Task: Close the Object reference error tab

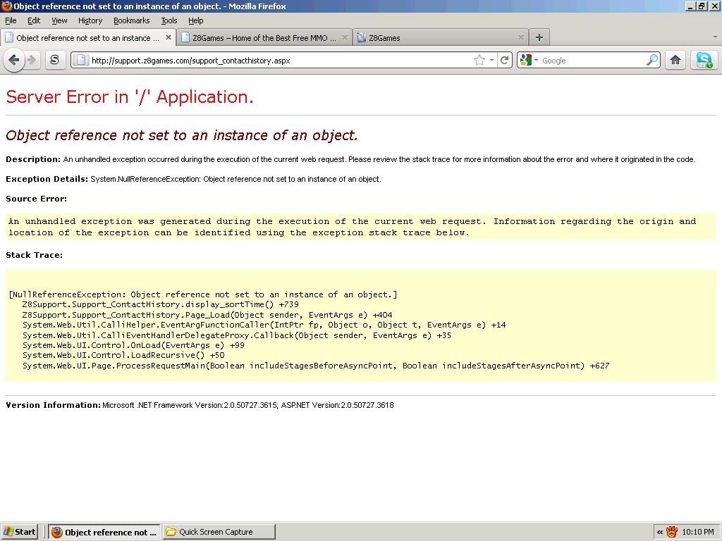Action: (169, 37)
